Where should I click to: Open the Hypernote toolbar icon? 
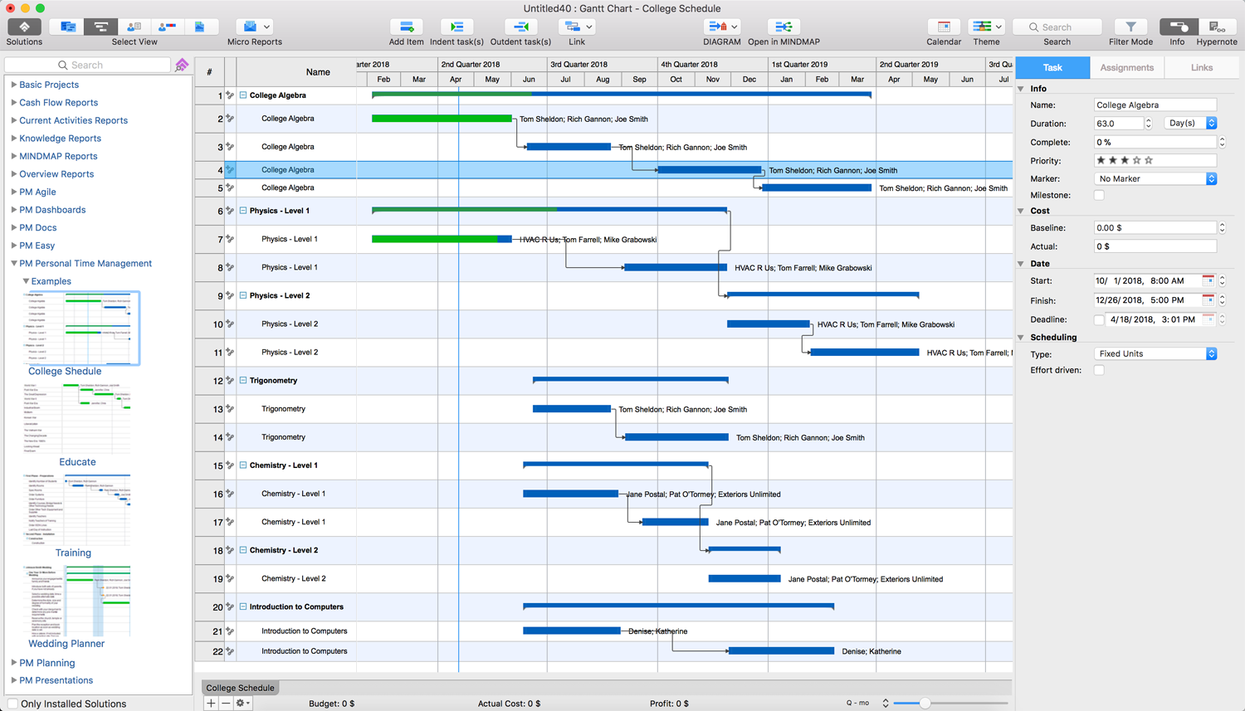(1217, 27)
